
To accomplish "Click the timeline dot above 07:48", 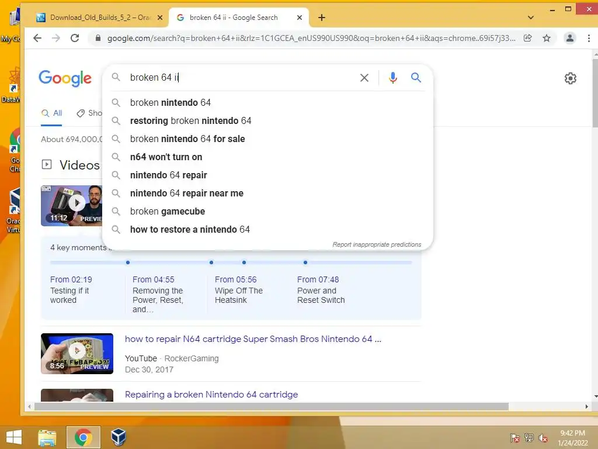I will click(x=305, y=263).
